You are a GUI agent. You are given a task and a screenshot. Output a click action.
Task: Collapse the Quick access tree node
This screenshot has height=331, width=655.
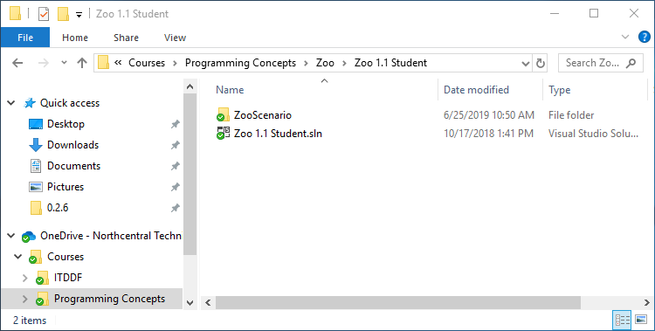tap(11, 103)
